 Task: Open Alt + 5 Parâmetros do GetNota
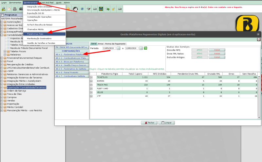tap(72, 69)
